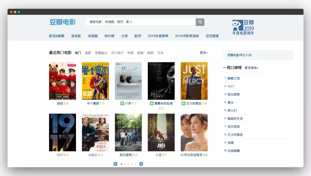Image resolution: width=311 pixels, height=176 pixels.
Task: Click 葛蕾丝的坠落 title link
Action: [x=164, y=103]
